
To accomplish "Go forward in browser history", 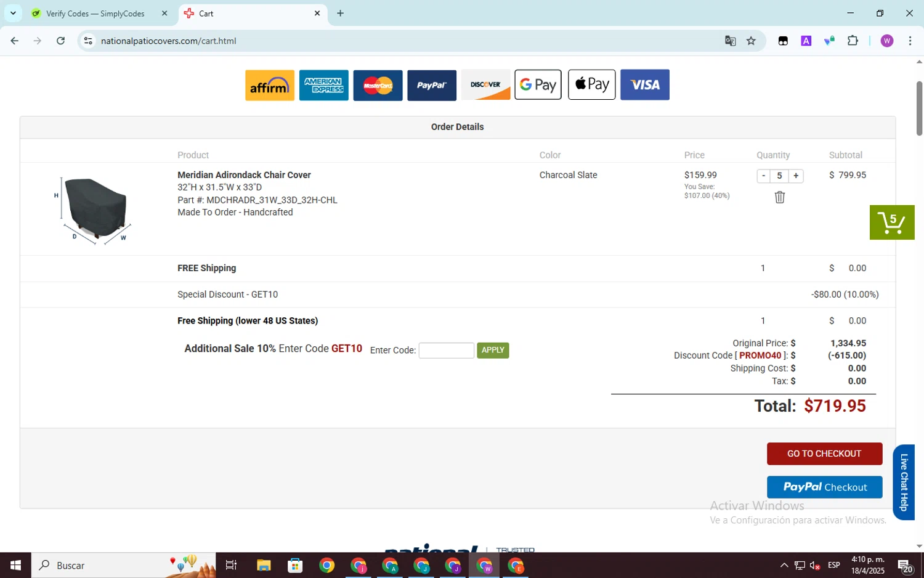I will pyautogui.click(x=38, y=41).
